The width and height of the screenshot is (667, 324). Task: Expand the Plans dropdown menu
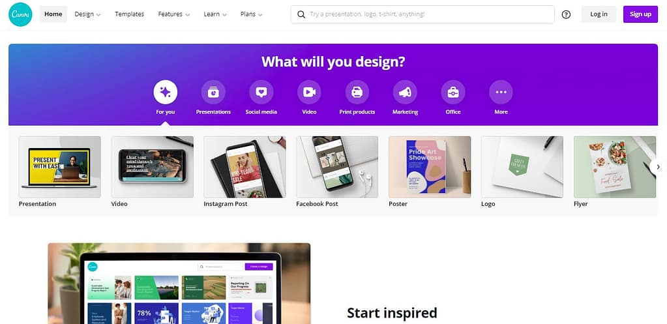click(252, 14)
